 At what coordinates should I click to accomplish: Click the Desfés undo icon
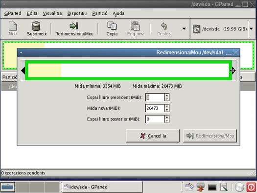164,26
